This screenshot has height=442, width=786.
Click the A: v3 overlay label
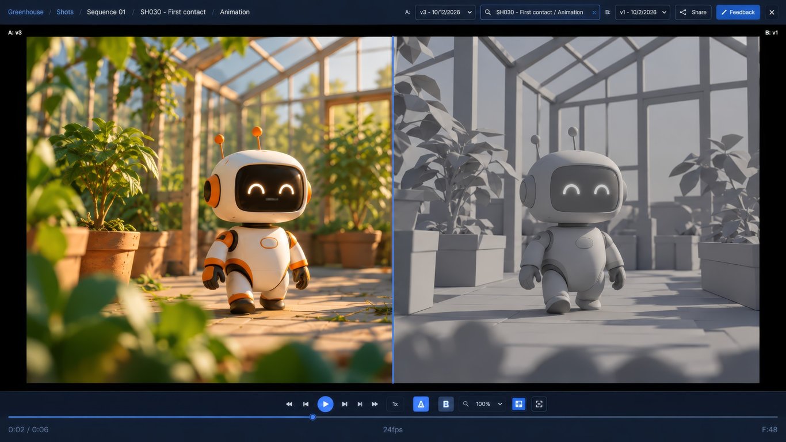point(15,33)
